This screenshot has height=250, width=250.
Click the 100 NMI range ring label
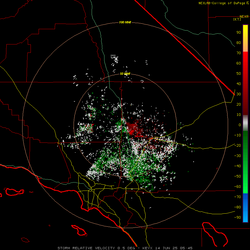click(125, 22)
